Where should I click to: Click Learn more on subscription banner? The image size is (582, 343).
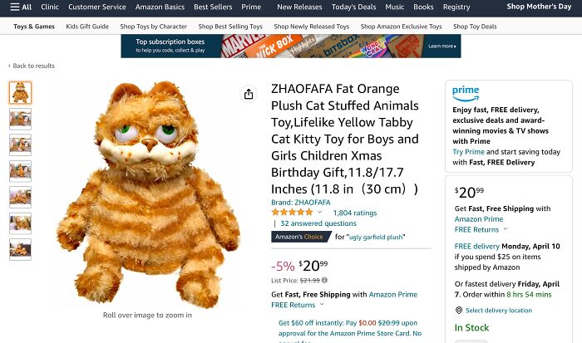pyautogui.click(x=441, y=47)
